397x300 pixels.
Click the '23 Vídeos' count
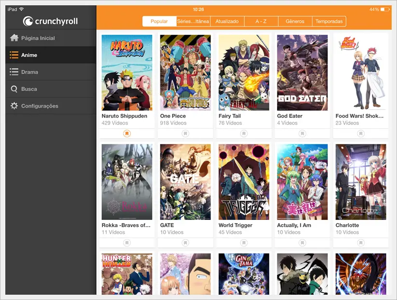pyautogui.click(x=347, y=123)
